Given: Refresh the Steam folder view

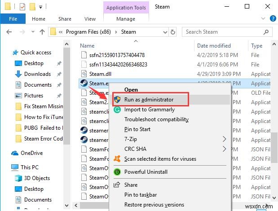Looking at the screenshot, I should pos(173,32).
